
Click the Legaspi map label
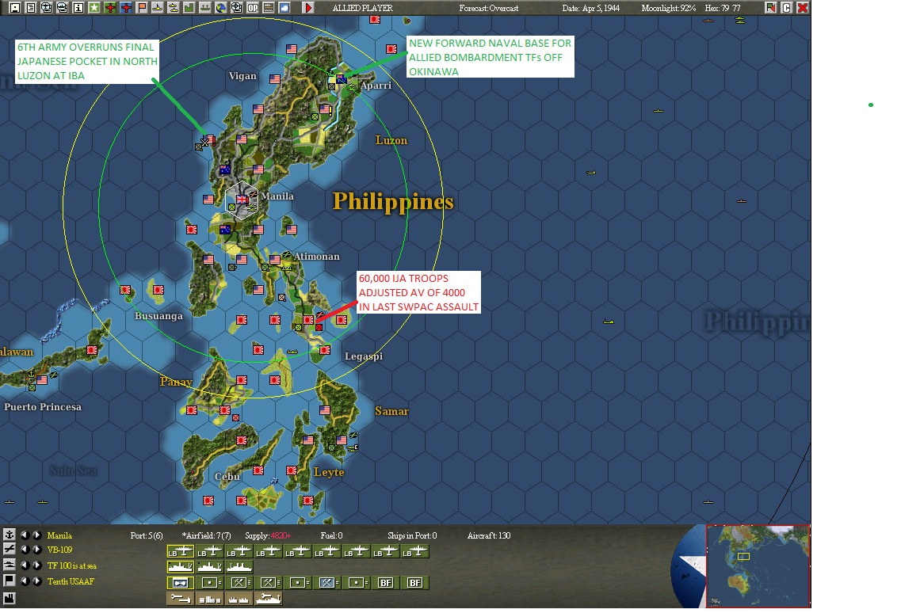point(363,356)
